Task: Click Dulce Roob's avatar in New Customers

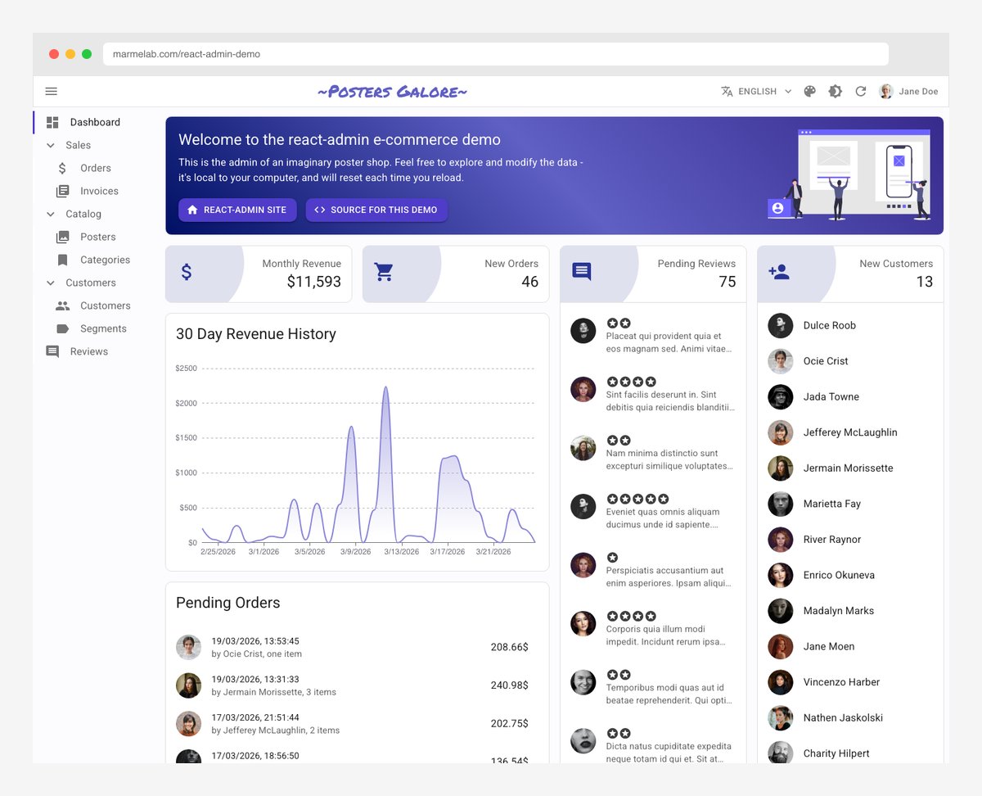Action: 780,325
